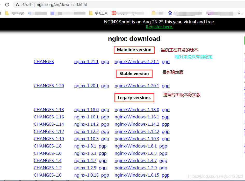The width and height of the screenshot is (245, 181).
Task: Open pgp signature for nginx-1.8.1
Action: tap(103, 146)
